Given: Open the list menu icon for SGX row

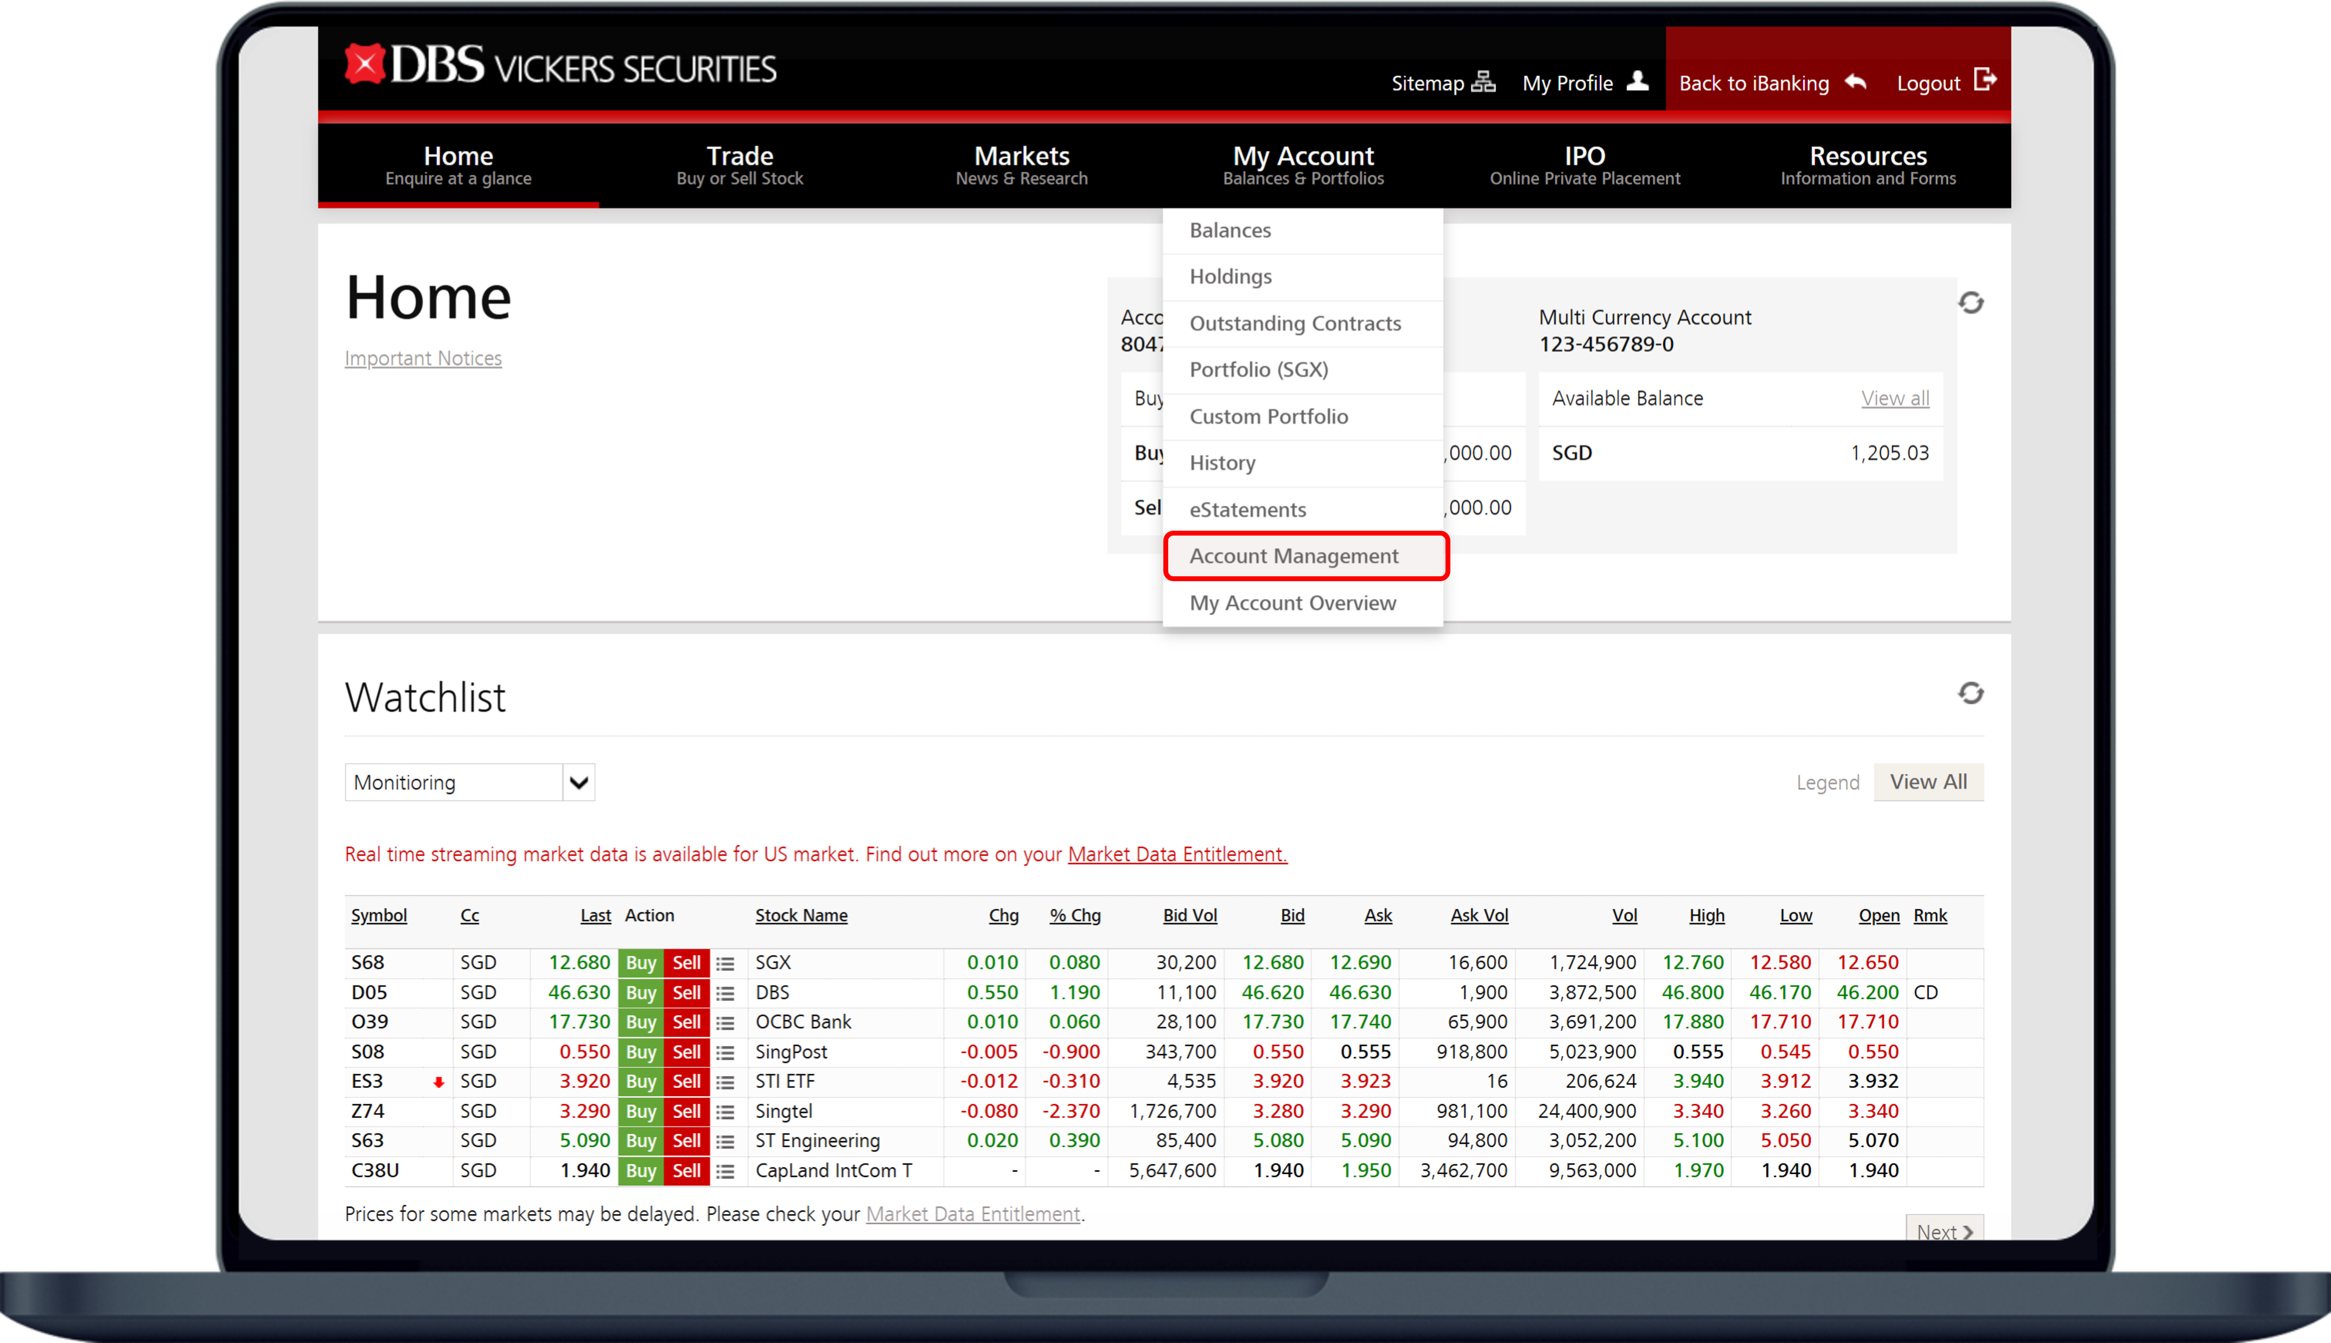Looking at the screenshot, I should point(725,963).
